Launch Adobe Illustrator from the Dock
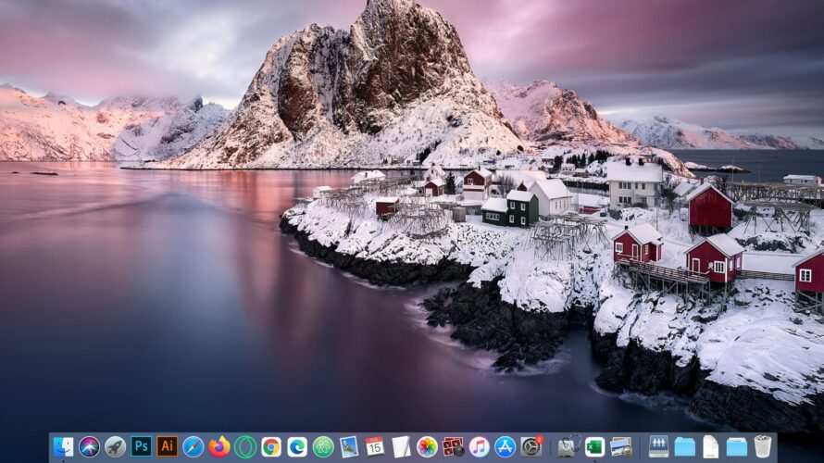 (x=167, y=446)
